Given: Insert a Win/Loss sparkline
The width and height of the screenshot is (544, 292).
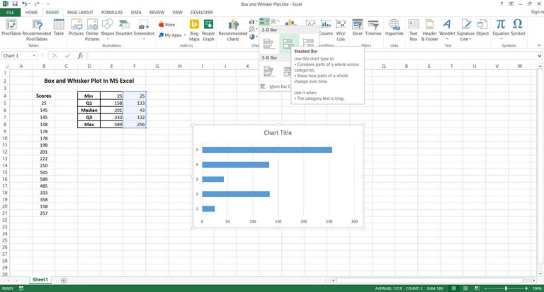Looking at the screenshot, I should coord(341,30).
